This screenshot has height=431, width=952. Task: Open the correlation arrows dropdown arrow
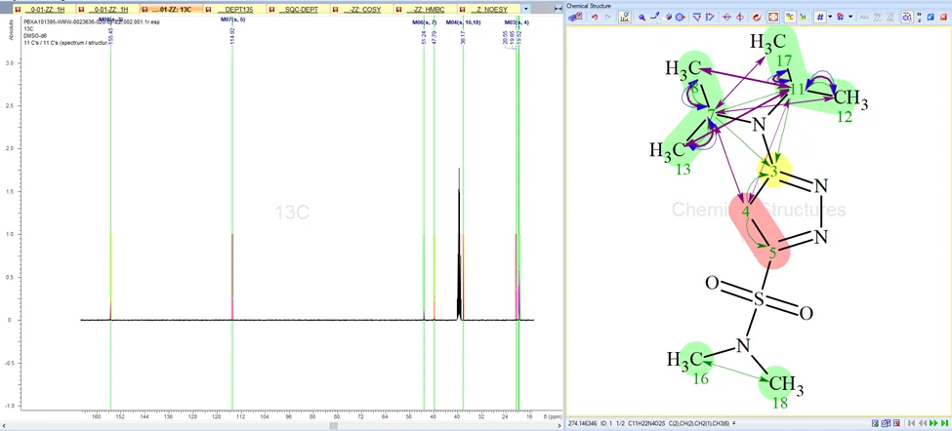point(850,17)
